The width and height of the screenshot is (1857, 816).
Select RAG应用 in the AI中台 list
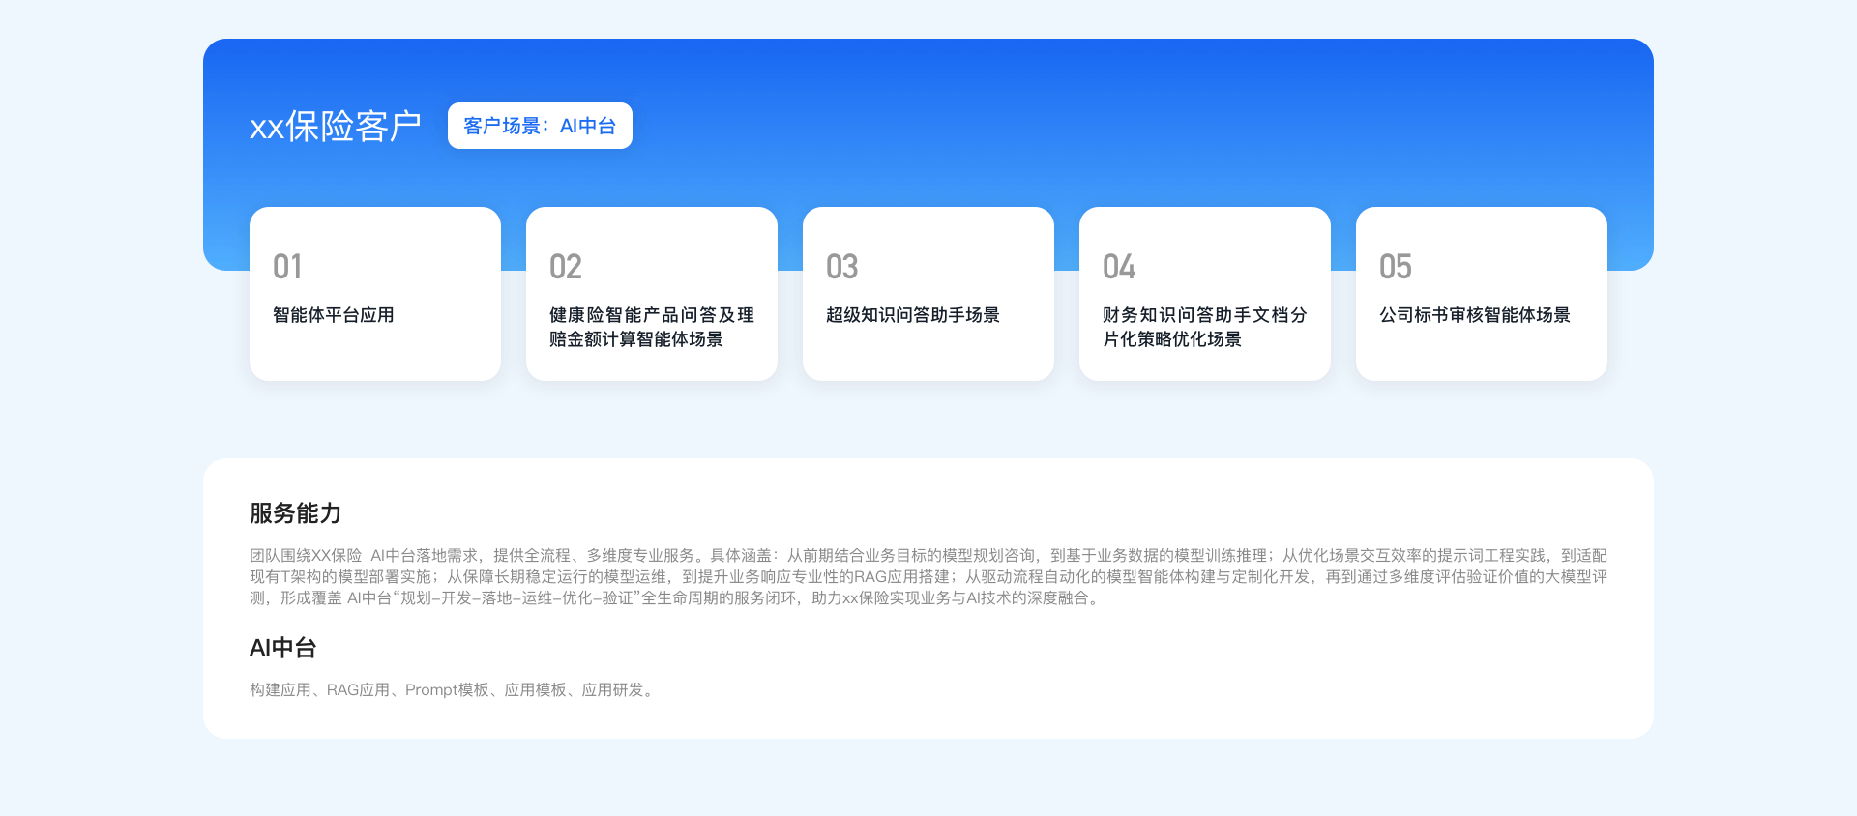click(357, 690)
